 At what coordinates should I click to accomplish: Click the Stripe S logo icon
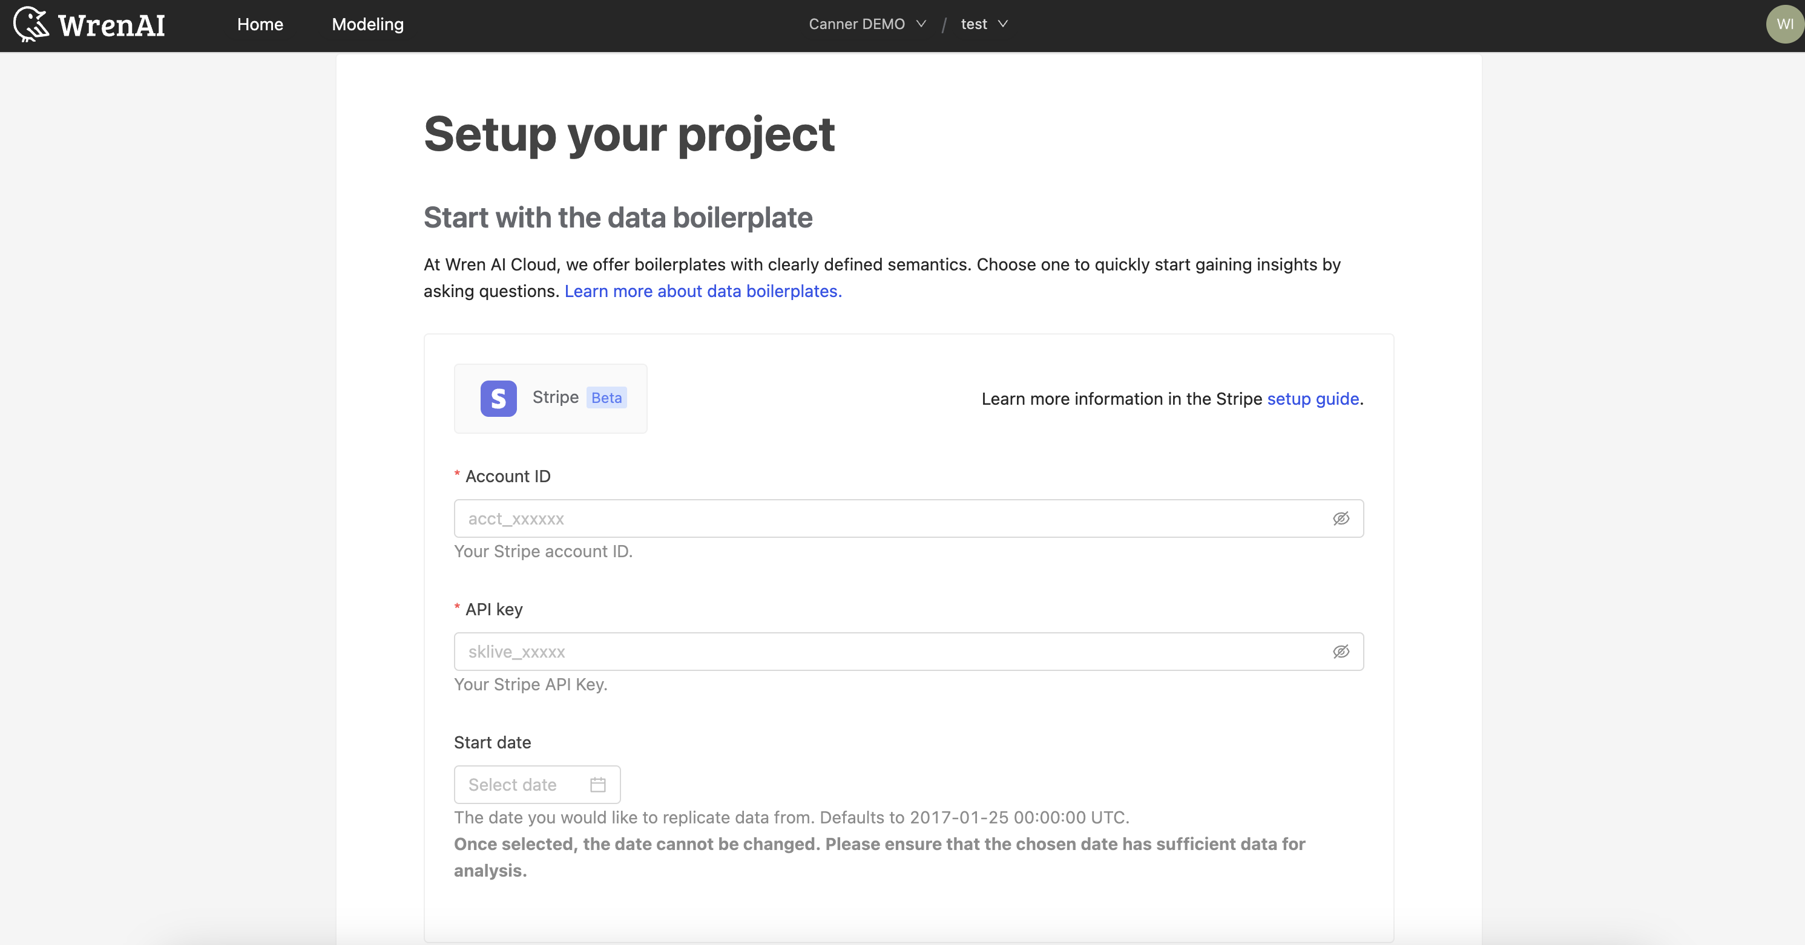(x=498, y=399)
